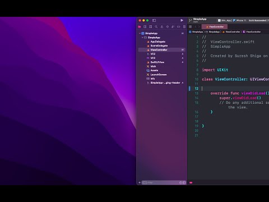
Task: Open the Issue navigator warning icon
Action: (x=162, y=27)
